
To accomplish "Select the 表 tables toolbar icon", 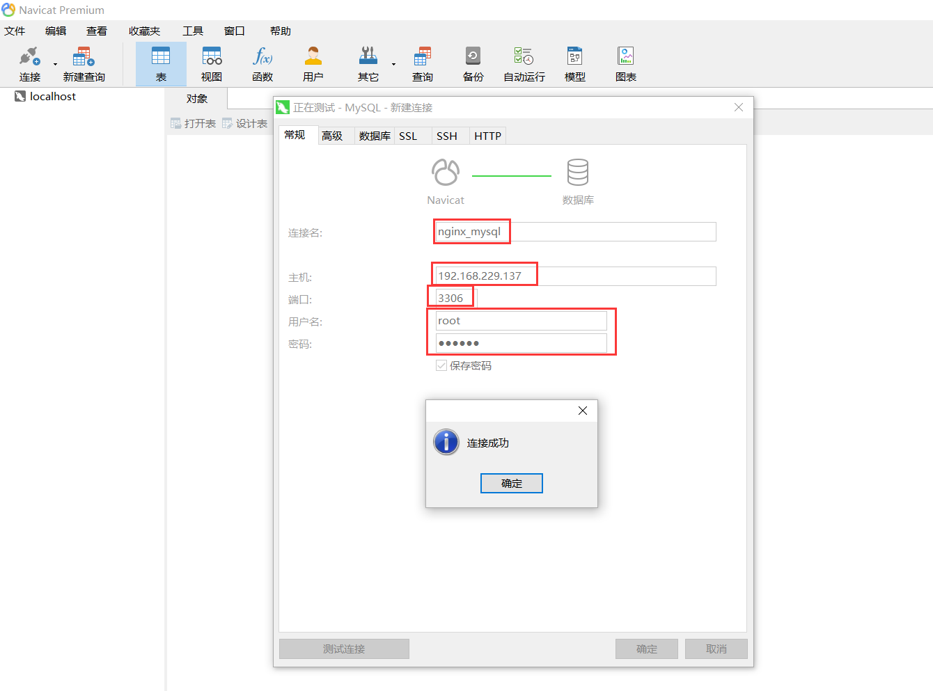I will 161,63.
